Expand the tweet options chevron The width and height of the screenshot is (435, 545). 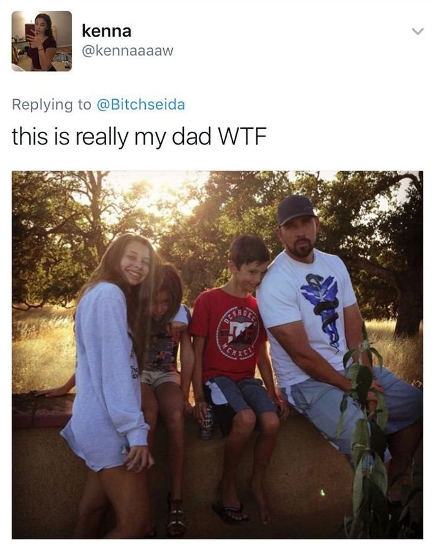417,31
